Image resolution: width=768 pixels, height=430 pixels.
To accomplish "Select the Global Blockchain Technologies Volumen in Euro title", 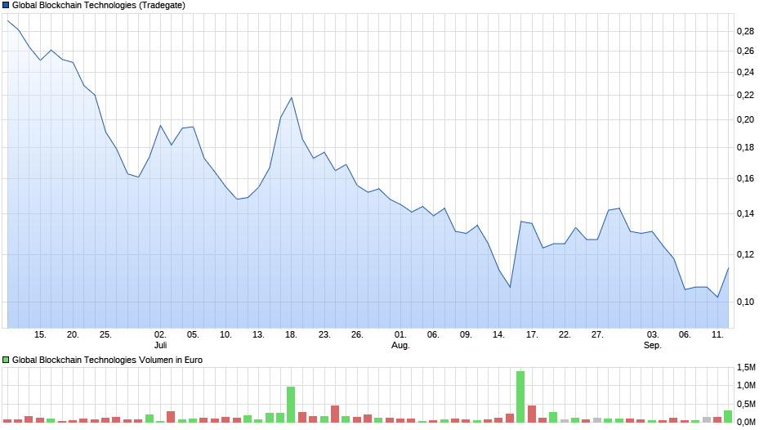I will (x=107, y=360).
